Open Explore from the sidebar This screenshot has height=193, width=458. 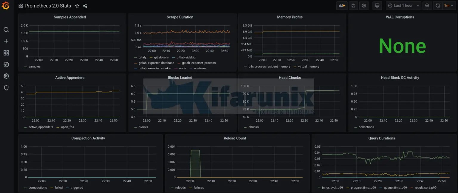click(6, 64)
